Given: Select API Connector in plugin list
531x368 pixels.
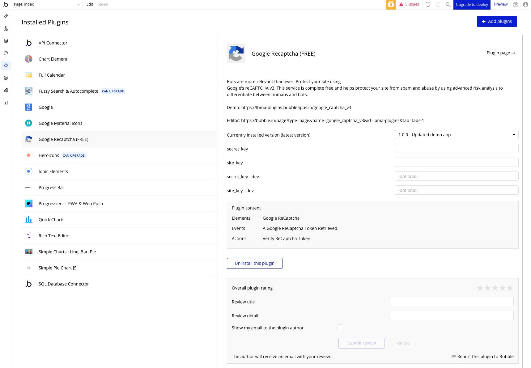Looking at the screenshot, I should click(119, 43).
